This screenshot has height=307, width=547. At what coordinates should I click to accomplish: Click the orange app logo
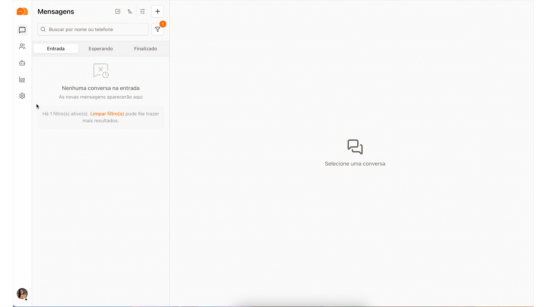pyautogui.click(x=22, y=11)
